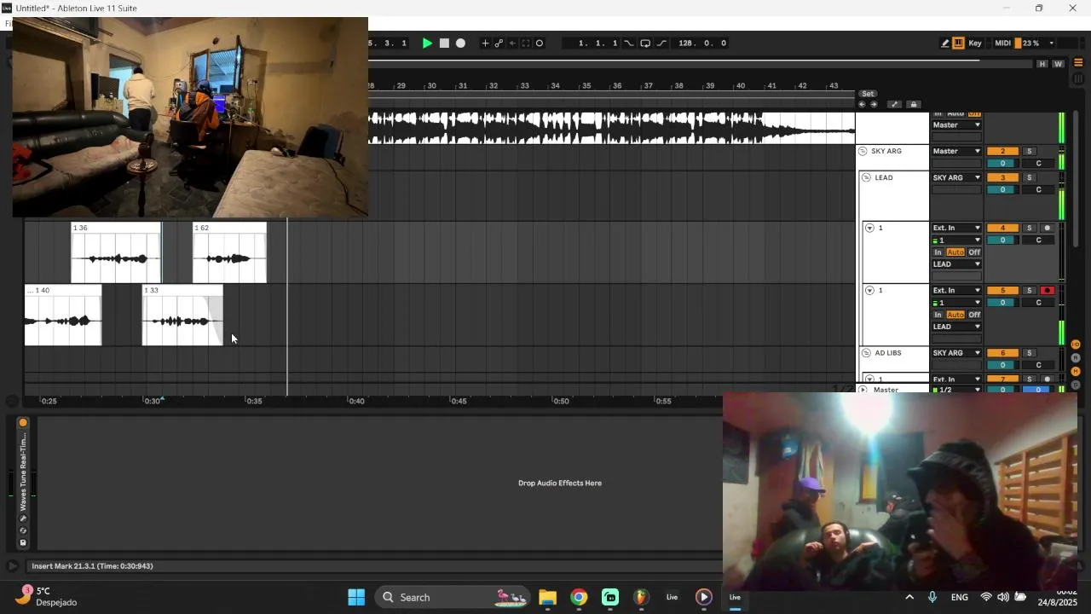Click the Waves Tune save preset icon
Screen dimensions: 1091x614
point(23,542)
